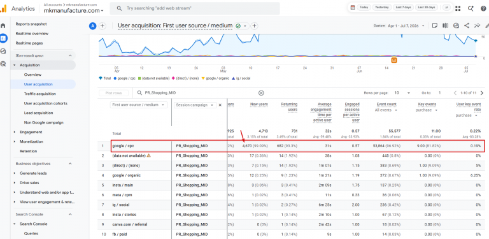This screenshot has width=489, height=239.
Task: Click the share report icon
Action: coord(467,25)
